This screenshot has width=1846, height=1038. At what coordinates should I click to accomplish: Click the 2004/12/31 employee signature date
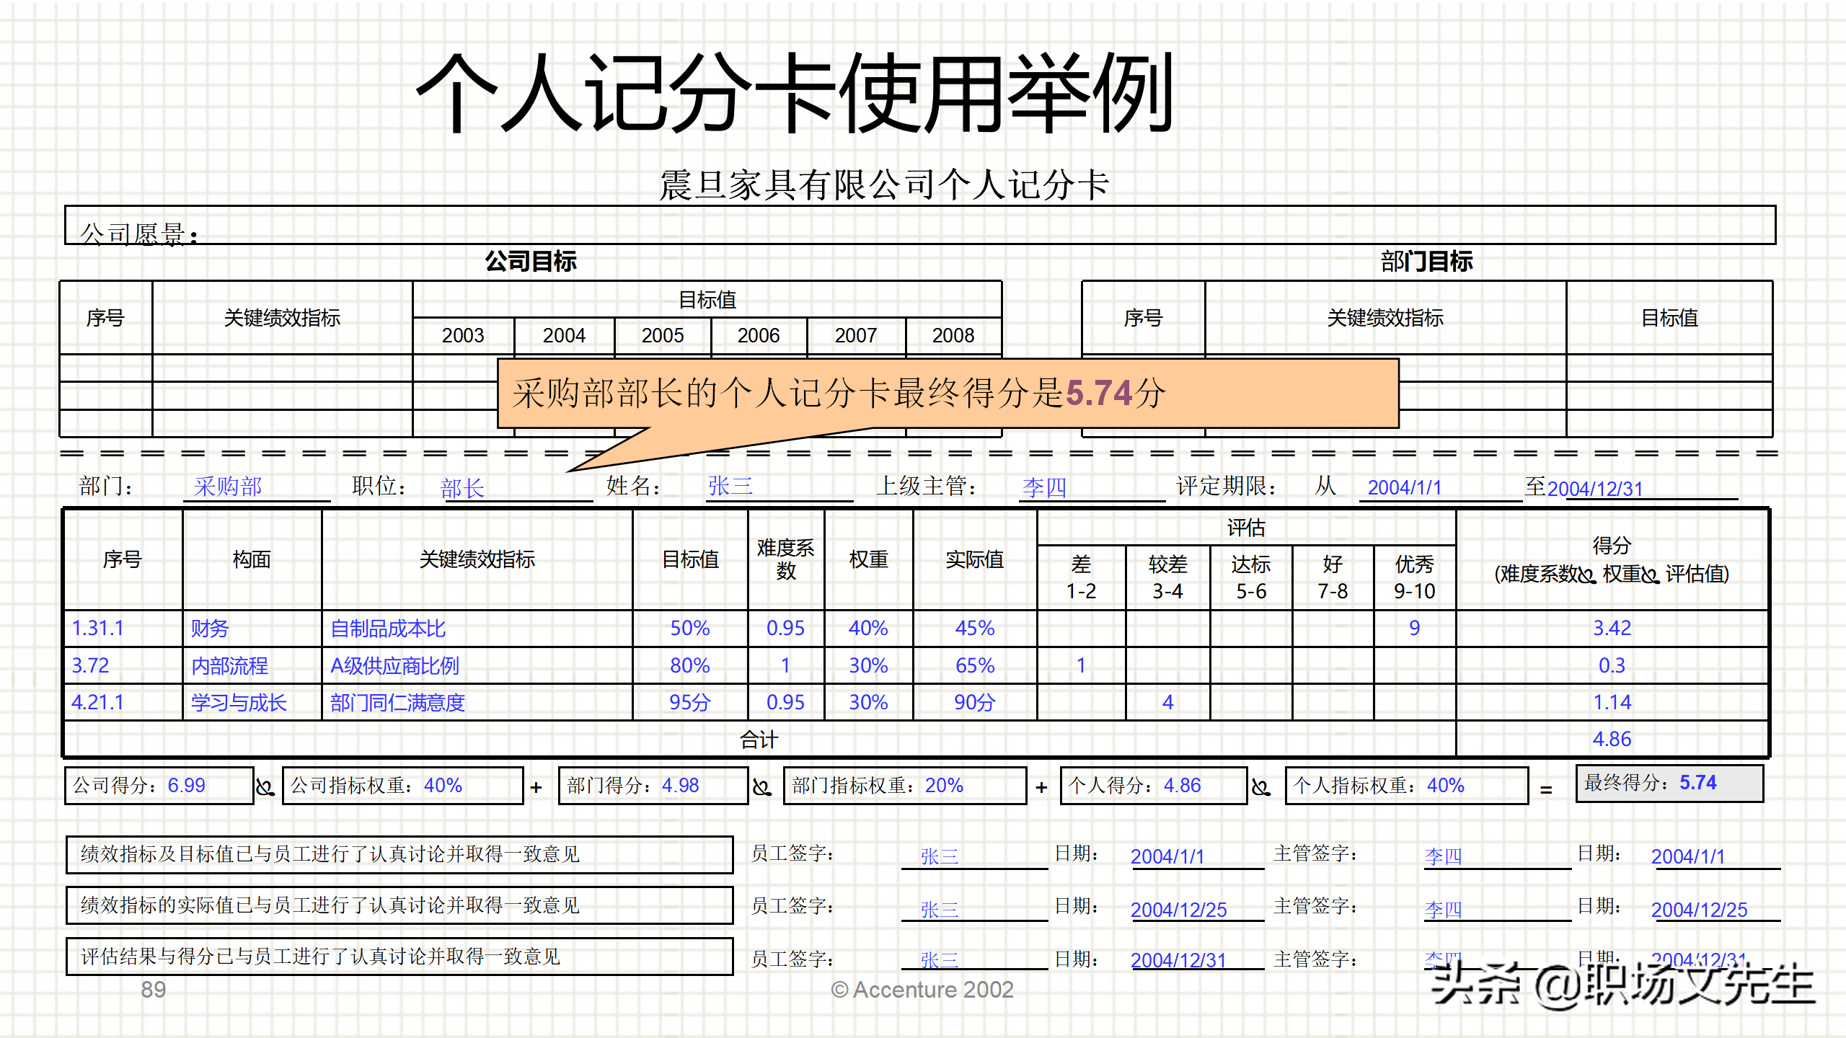coord(1178,960)
